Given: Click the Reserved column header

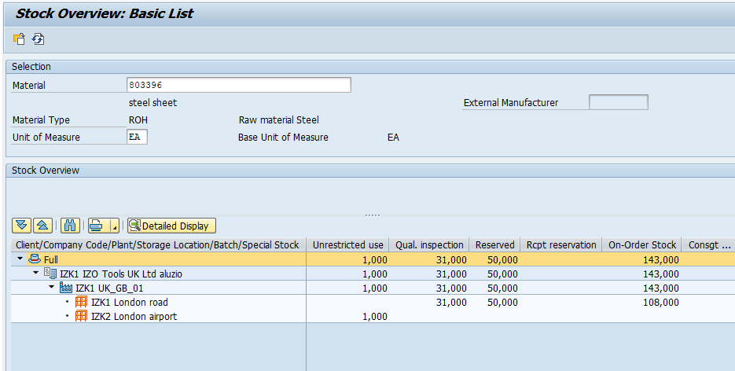Looking at the screenshot, I should tap(494, 245).
